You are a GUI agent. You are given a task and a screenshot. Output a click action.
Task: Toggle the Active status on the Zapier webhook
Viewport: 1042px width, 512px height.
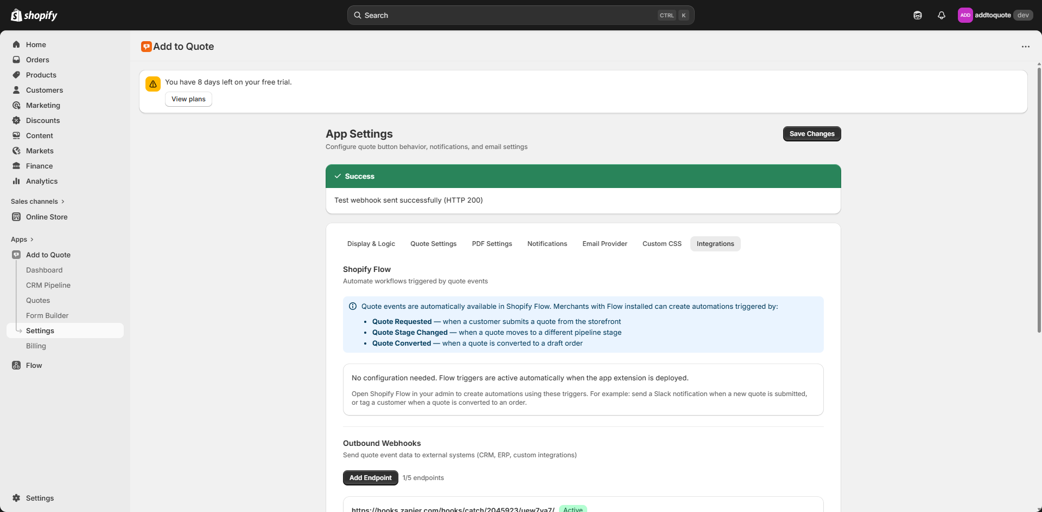tap(573, 509)
